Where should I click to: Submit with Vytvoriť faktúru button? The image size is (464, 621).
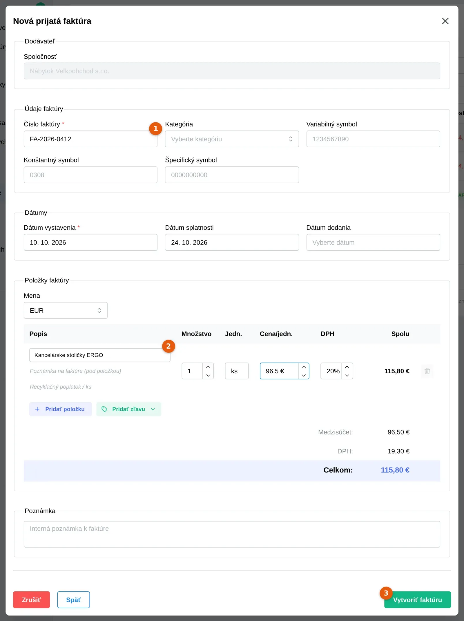tap(417, 600)
